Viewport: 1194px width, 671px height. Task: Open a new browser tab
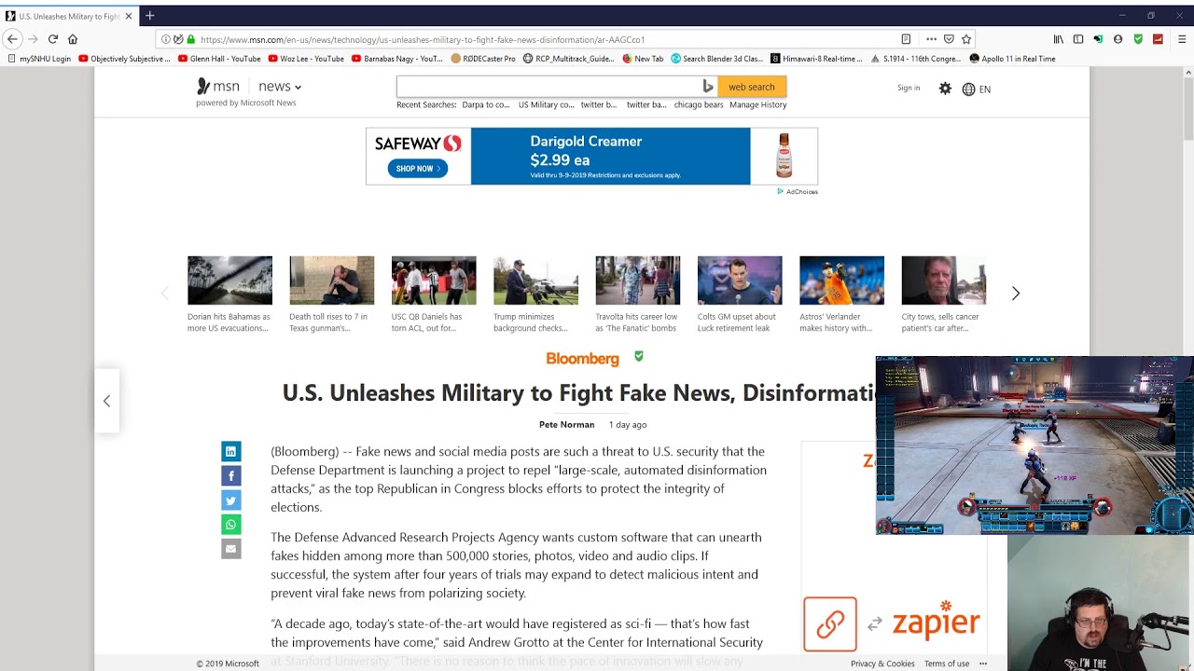tap(149, 16)
